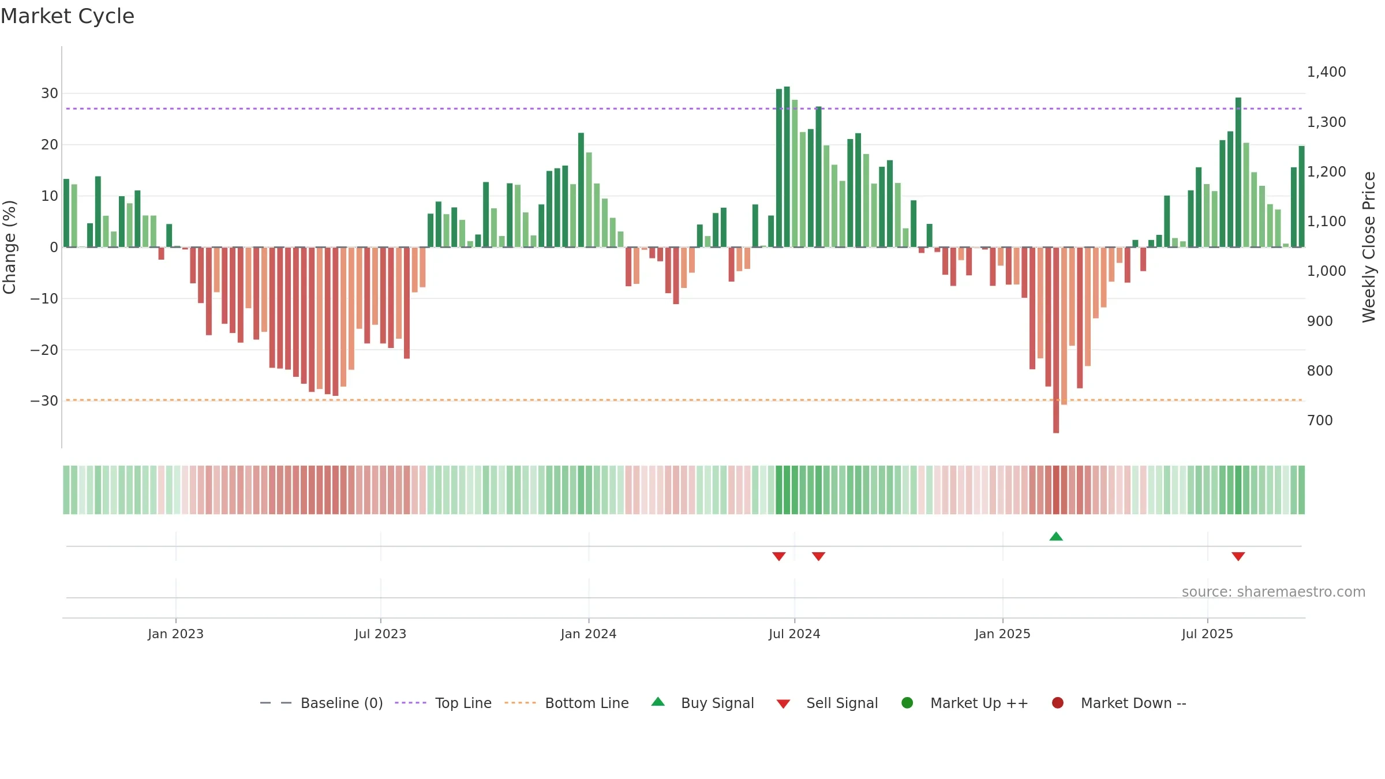Click the Jan 2025 axis label
The image size is (1385, 779).
(x=1003, y=634)
